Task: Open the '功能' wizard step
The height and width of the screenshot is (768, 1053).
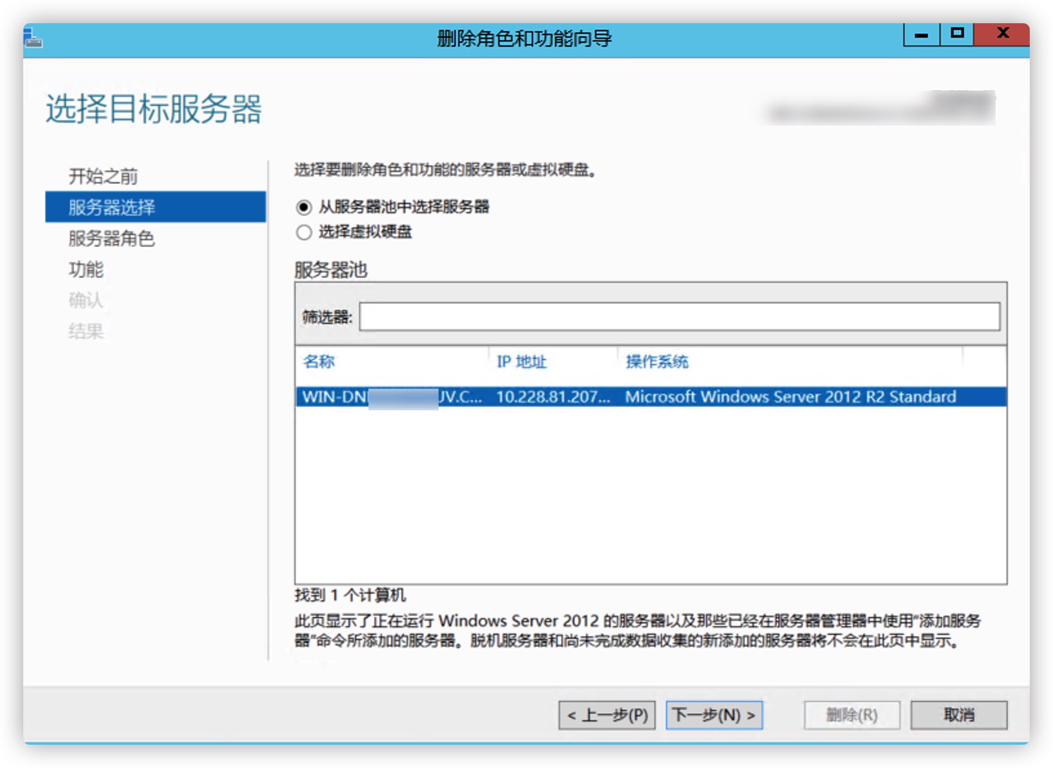Action: click(86, 270)
